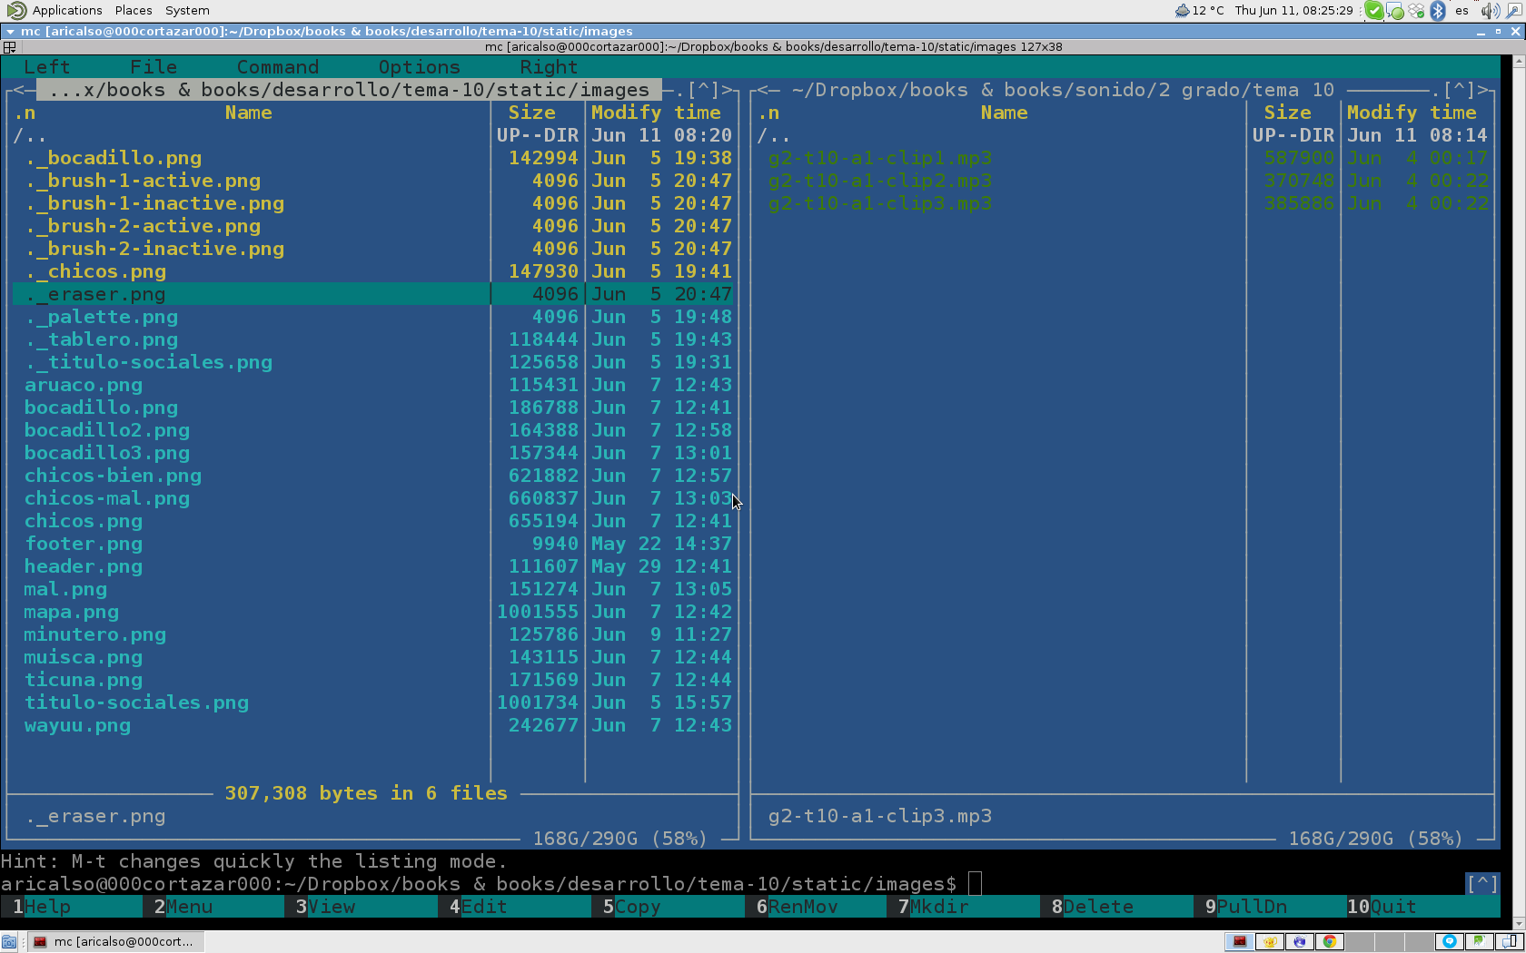
Task: Open the Command menu in mc
Action: [278, 67]
